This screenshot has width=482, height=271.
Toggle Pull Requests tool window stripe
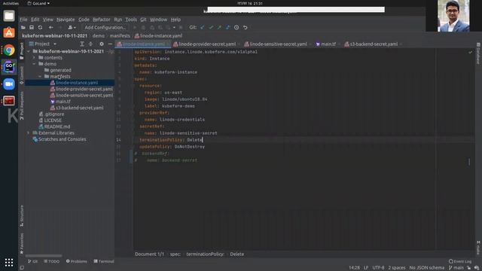(x=22, y=105)
